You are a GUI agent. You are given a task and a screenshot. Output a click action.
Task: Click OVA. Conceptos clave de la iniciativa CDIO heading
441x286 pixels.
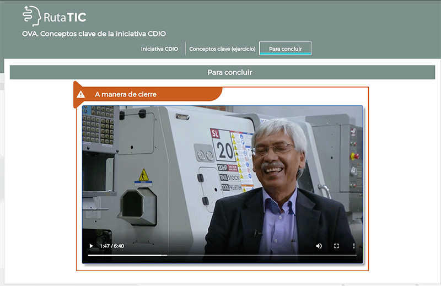pyautogui.click(x=94, y=34)
